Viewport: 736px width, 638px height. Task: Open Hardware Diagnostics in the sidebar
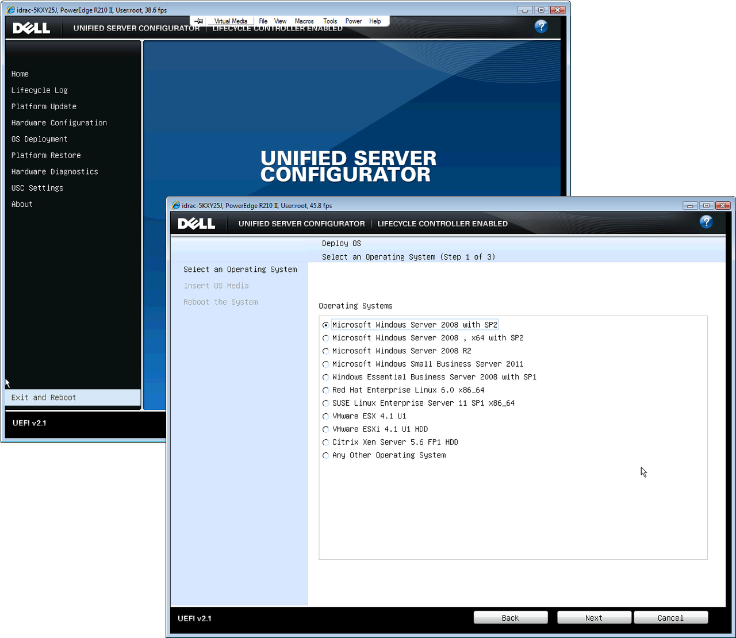[55, 172]
